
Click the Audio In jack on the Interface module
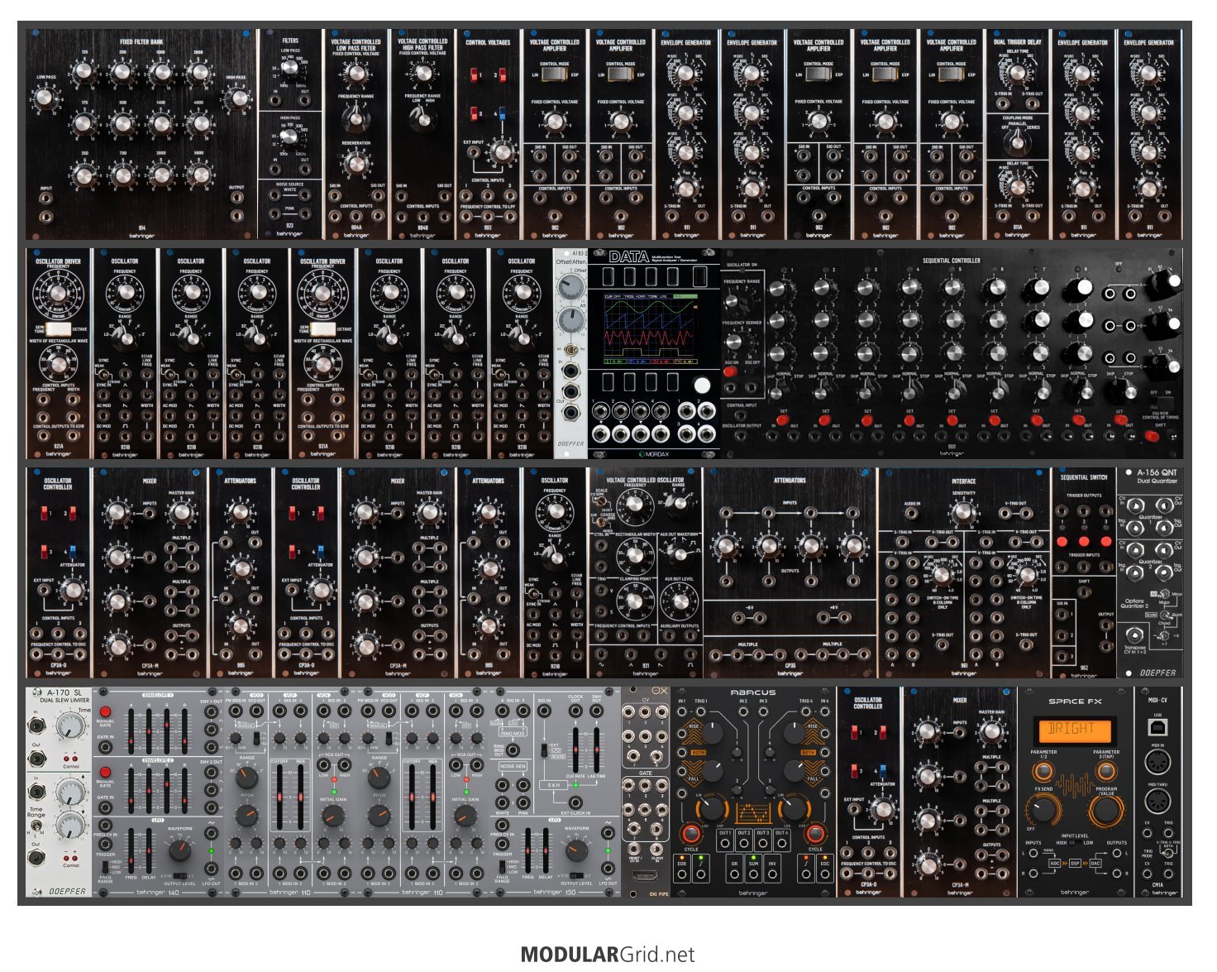[x=912, y=515]
